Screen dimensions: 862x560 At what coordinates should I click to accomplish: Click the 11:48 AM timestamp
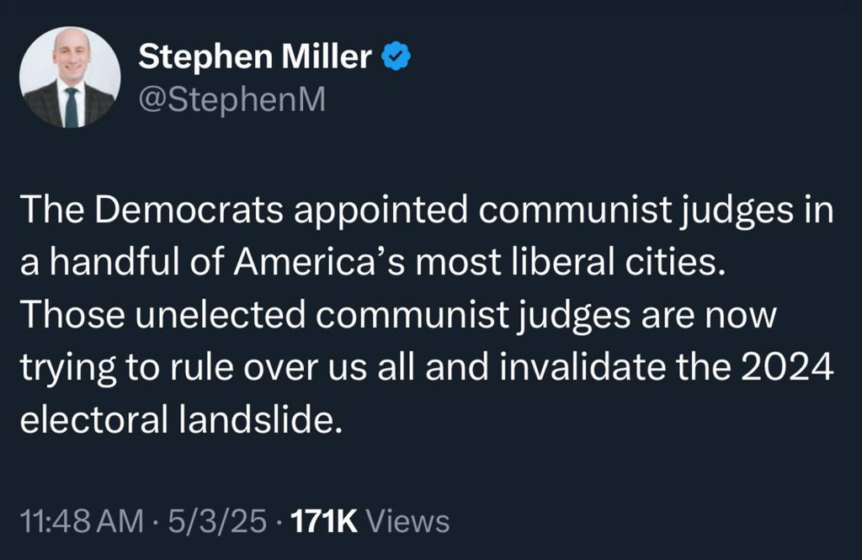pos(81,521)
